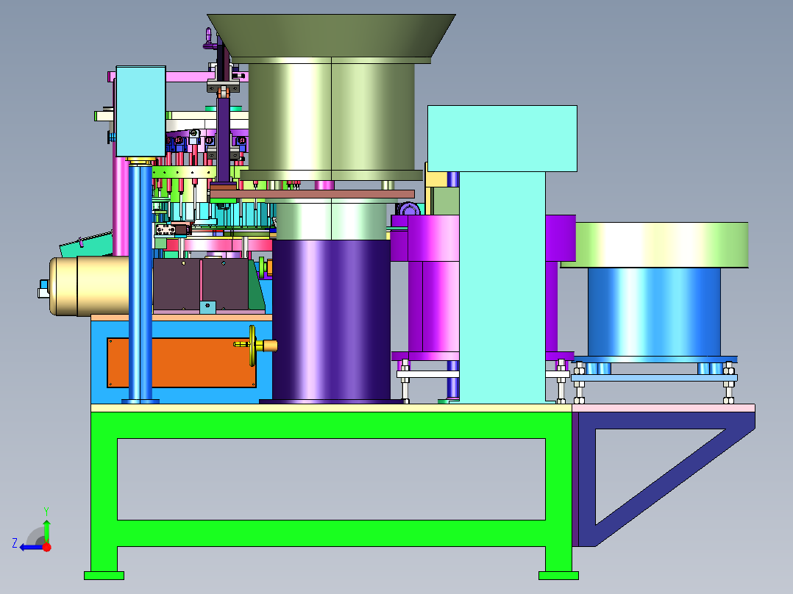Select the light blue control box

click(141, 111)
